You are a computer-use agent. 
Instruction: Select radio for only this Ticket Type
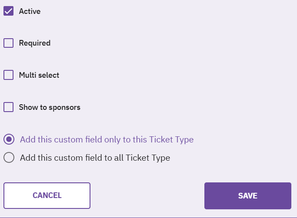[x=9, y=139]
